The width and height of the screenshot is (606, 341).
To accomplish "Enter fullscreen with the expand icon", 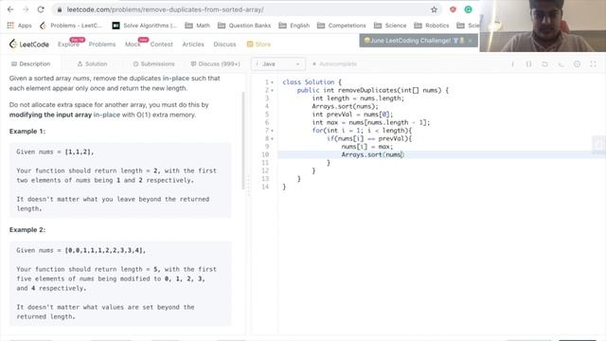I will 593,64.
